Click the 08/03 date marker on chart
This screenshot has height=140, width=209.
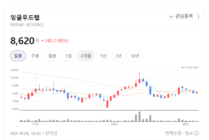[114, 124]
